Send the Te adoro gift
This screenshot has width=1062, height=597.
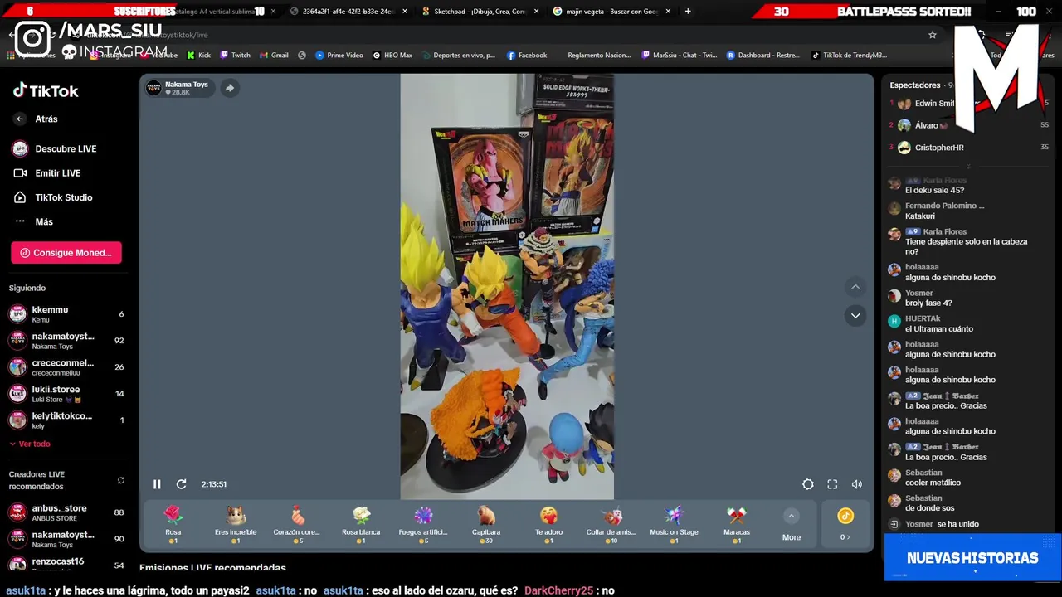click(x=548, y=524)
